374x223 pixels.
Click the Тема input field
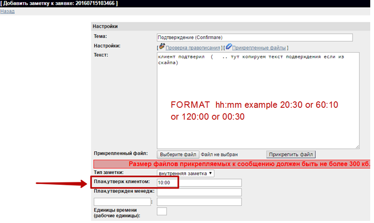point(255,38)
